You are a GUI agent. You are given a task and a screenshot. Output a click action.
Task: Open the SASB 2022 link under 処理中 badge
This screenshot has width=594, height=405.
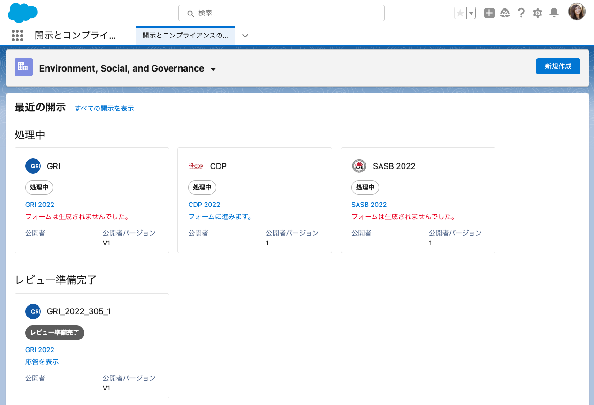coord(369,205)
